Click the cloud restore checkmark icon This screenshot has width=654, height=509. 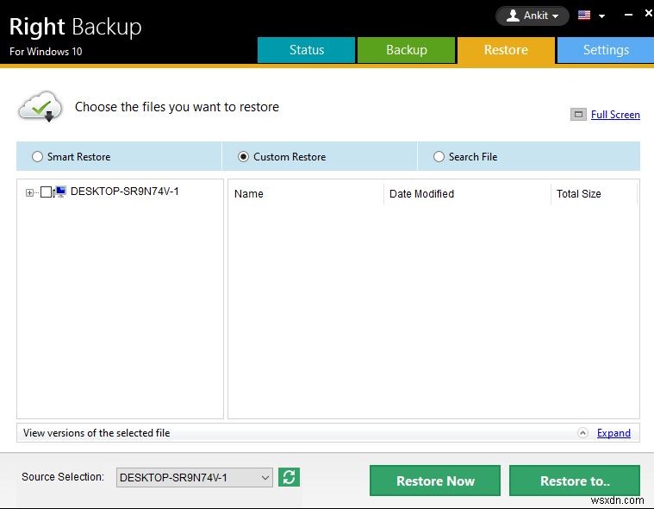(x=40, y=107)
